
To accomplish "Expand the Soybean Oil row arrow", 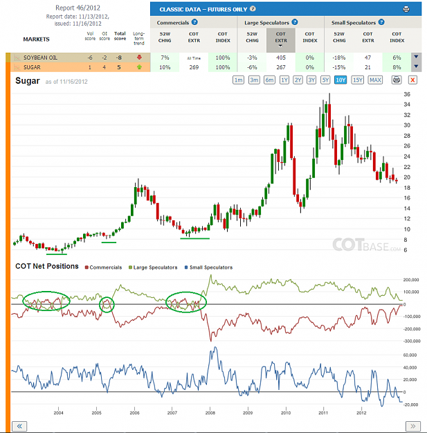I will [x=416, y=57].
